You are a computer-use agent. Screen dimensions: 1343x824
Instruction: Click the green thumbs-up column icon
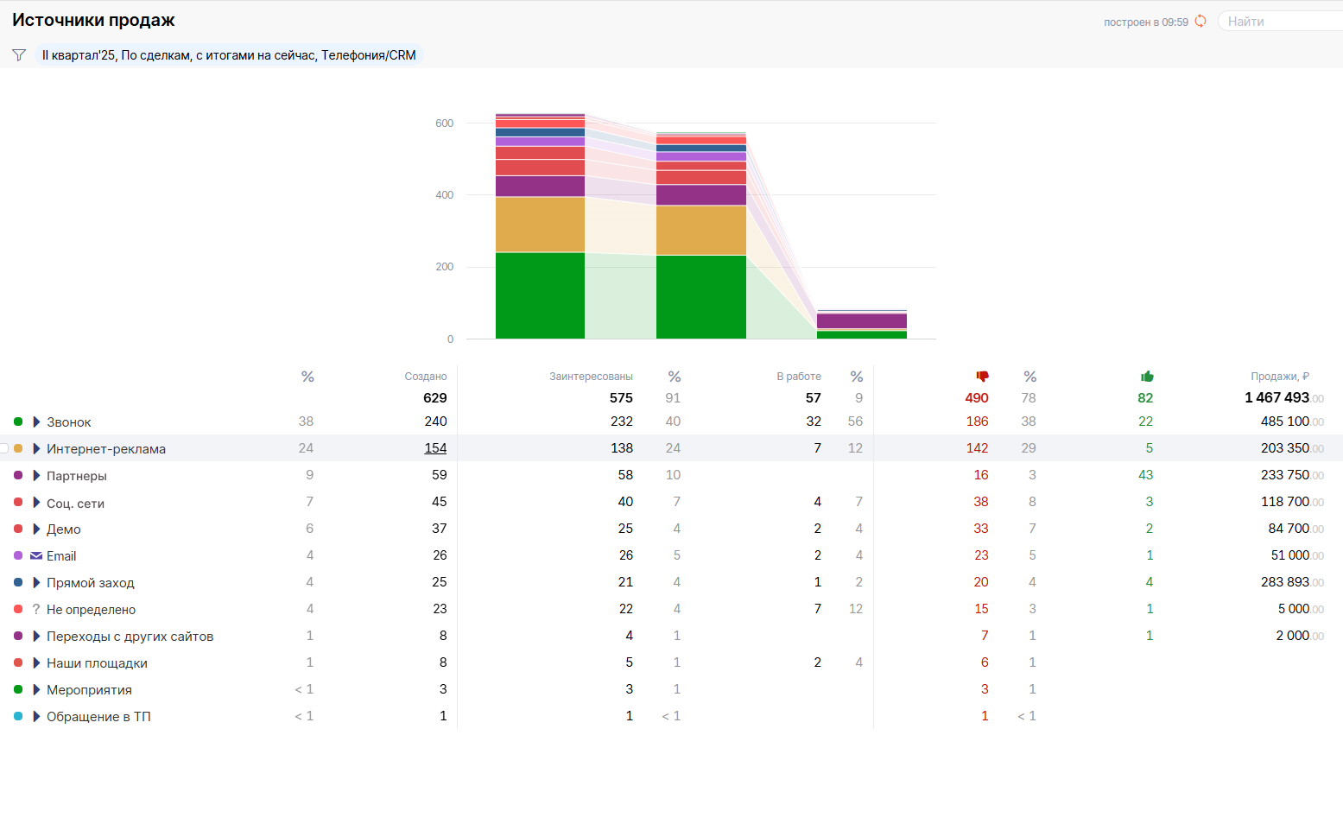[x=1147, y=377]
